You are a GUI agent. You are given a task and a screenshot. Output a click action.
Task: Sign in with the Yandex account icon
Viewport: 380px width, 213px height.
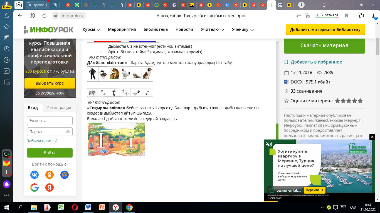click(x=50, y=188)
